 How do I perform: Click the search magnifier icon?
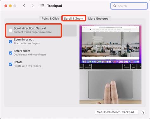pyautogui.click(x=115, y=6)
